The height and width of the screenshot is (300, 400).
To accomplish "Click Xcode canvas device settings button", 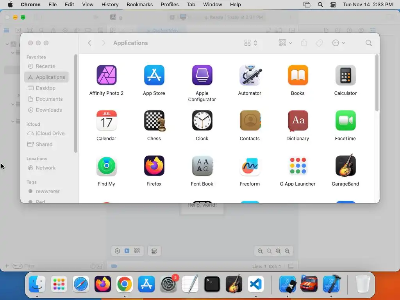I will (154, 251).
